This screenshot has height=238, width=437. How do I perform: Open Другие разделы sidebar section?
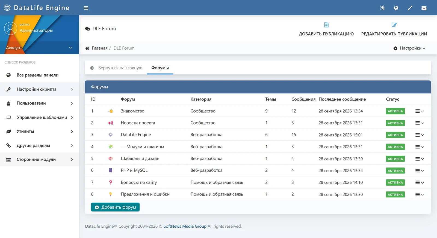39,145
